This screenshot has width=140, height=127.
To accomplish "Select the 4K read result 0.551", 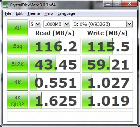I will [x=55, y=82].
